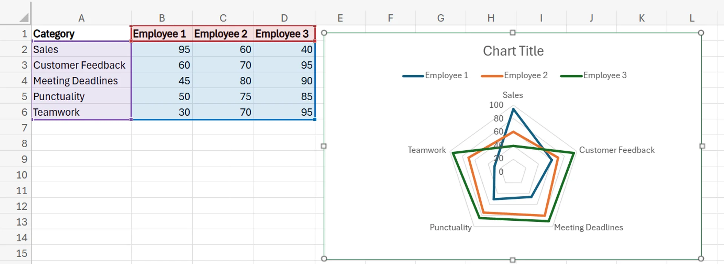This screenshot has width=724, height=264.
Task: Select the Sales cell in column A
Action: [81, 49]
